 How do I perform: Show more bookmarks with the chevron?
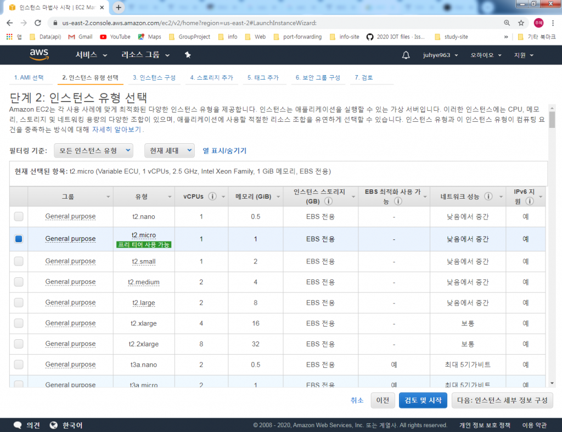point(506,37)
